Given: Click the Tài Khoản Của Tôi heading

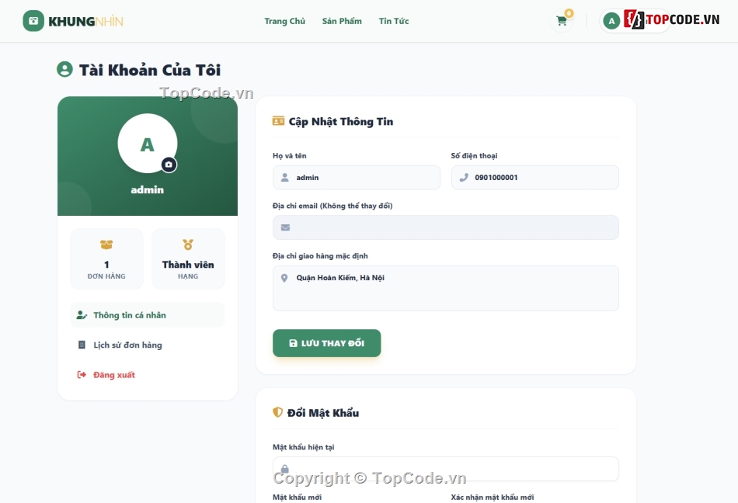Looking at the screenshot, I should click(x=150, y=70).
